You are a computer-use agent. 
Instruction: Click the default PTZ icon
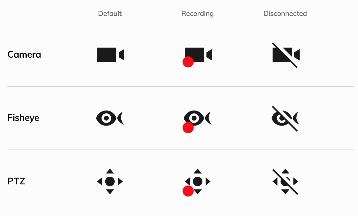110,181
